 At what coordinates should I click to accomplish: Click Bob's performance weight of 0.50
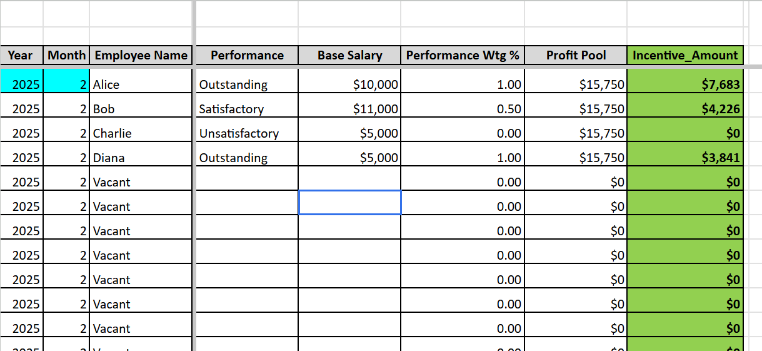[463, 109]
